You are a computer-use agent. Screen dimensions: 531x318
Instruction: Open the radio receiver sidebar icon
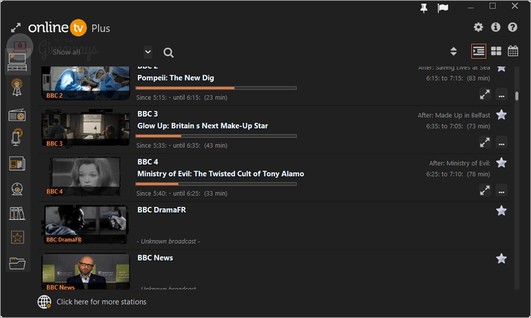tap(17, 115)
